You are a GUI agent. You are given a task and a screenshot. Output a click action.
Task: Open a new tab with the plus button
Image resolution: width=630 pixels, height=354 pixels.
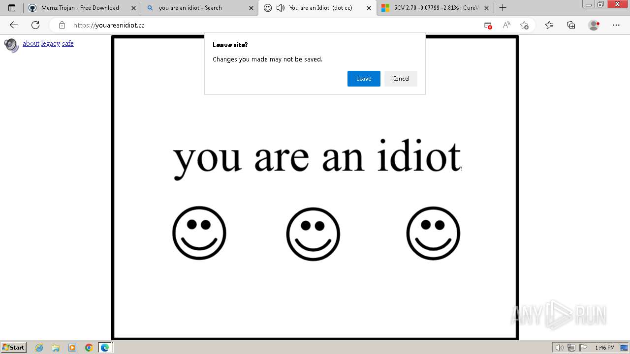503,8
